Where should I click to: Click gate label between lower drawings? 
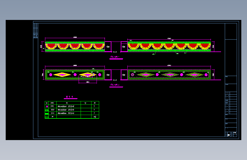tap(115, 80)
